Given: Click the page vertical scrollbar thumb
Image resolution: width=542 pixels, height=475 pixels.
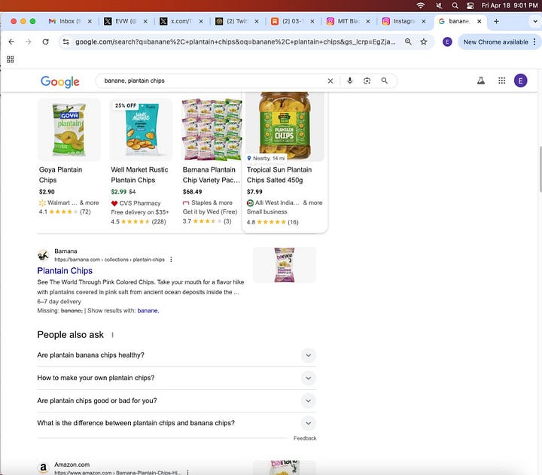Looking at the screenshot, I should coord(540,169).
